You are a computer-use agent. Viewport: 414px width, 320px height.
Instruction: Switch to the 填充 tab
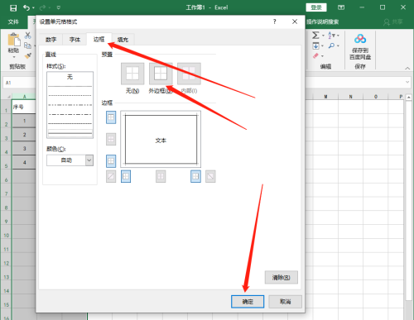[x=123, y=40]
